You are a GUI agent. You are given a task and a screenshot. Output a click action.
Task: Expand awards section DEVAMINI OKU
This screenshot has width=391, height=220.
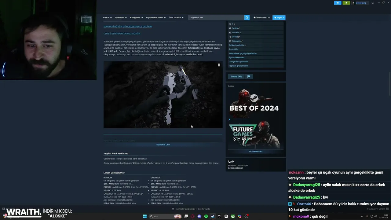pyautogui.click(x=256, y=152)
